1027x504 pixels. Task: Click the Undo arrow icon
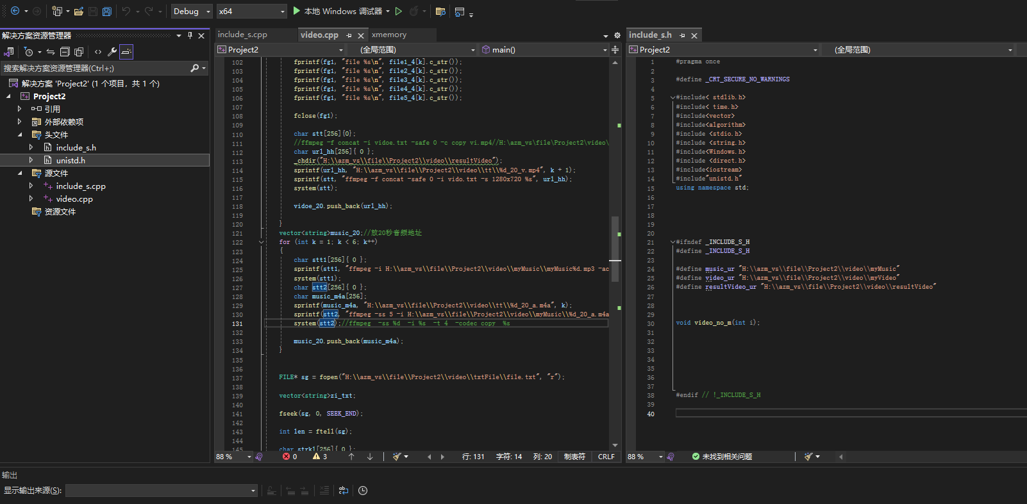point(126,11)
